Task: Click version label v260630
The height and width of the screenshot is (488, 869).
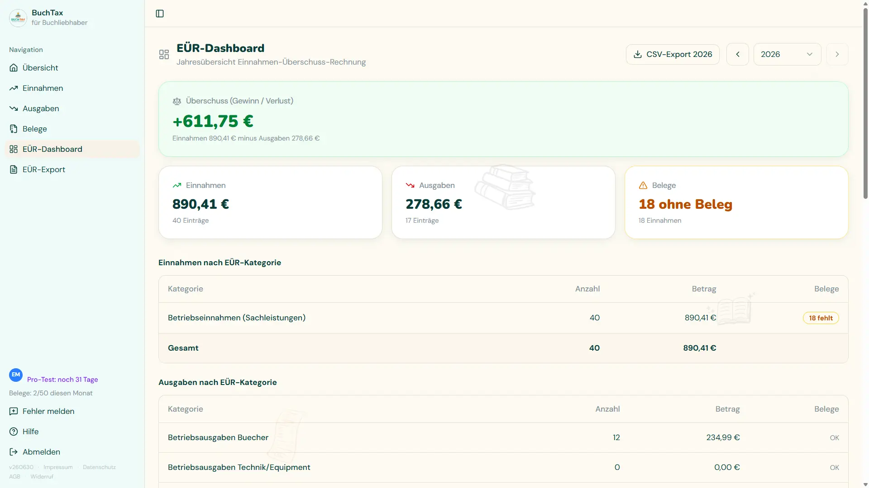Action: click(21, 467)
